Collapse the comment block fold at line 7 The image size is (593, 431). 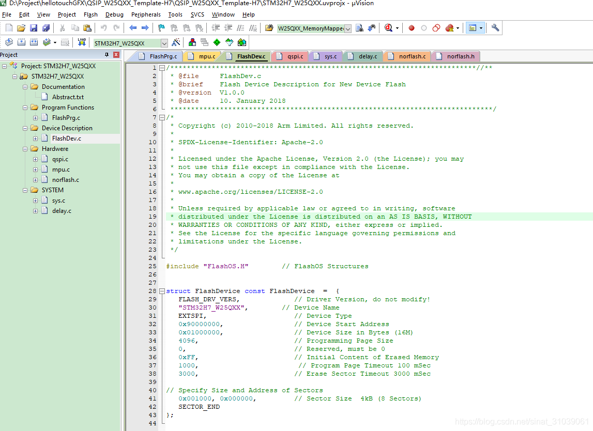pyautogui.click(x=162, y=118)
